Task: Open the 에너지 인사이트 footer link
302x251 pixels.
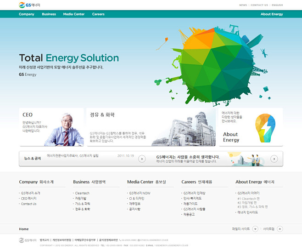Action: click(247, 212)
